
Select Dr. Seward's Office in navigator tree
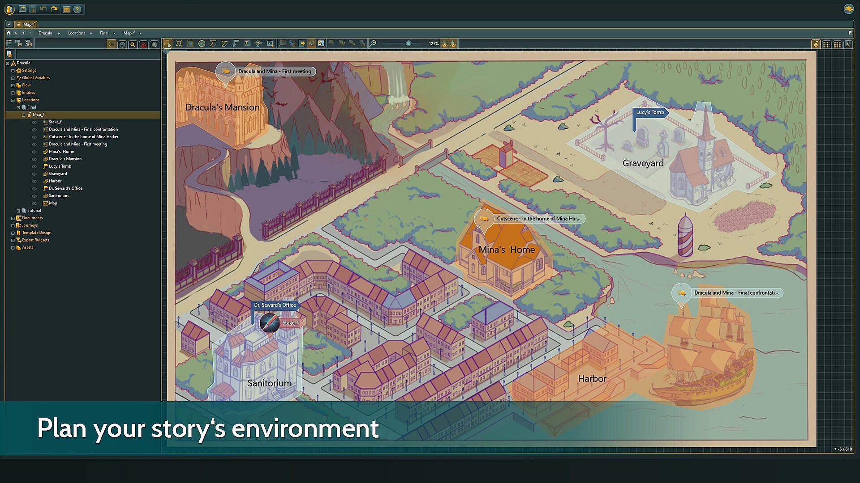(65, 188)
